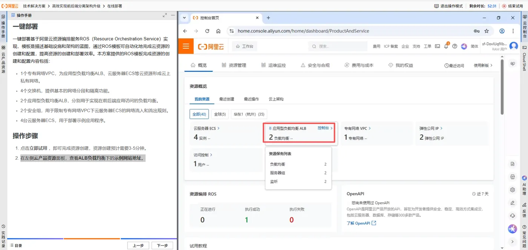Go back in browser history
The image size is (528, 250).
click(x=185, y=31)
